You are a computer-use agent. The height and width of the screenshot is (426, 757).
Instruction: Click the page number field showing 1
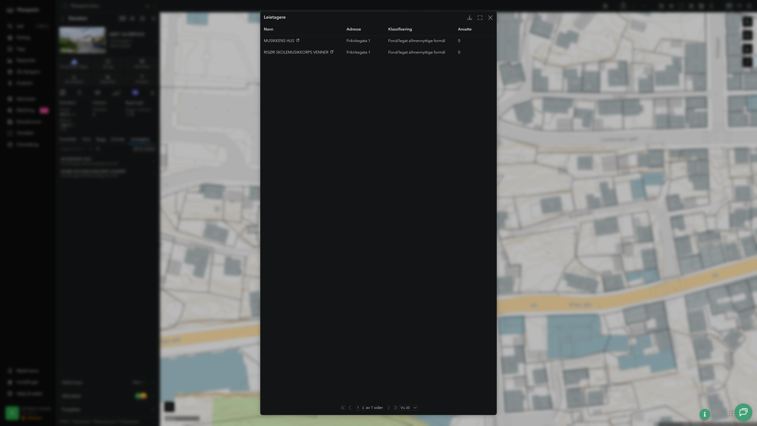[360, 408]
